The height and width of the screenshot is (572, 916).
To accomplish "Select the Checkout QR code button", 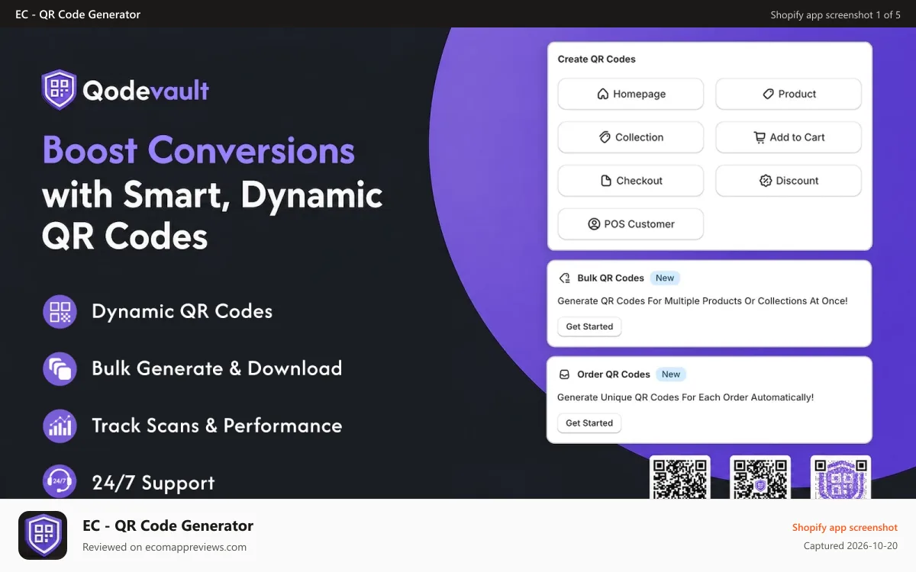I will click(631, 181).
